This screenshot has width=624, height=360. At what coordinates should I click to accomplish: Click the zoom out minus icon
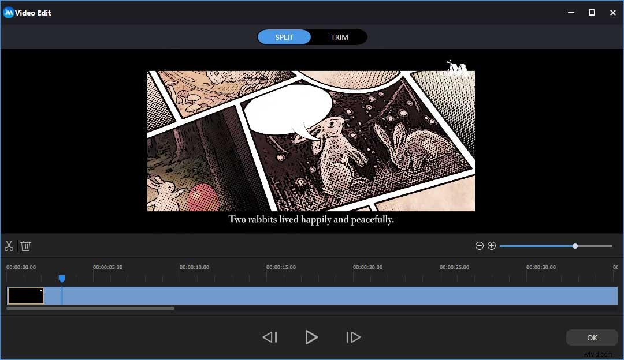[480, 246]
